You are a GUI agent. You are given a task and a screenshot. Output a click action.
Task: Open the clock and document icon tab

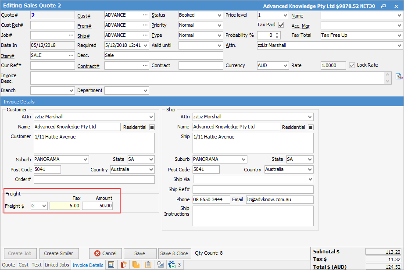point(161,265)
